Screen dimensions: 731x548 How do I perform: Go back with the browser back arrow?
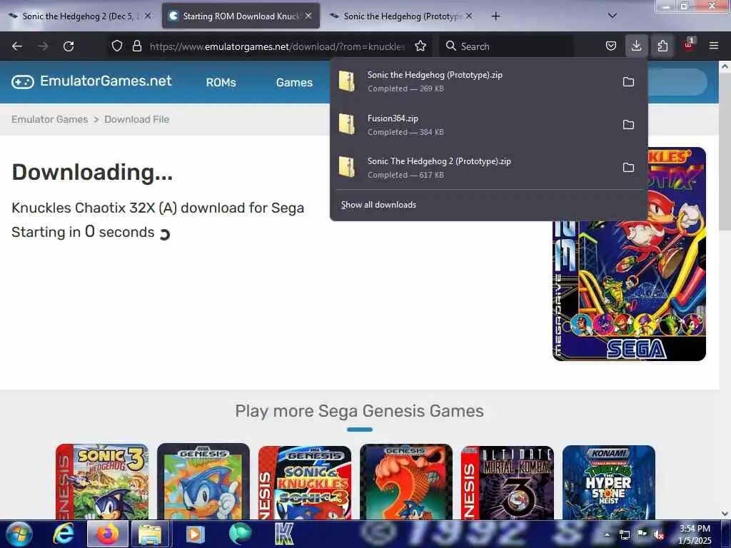(17, 46)
